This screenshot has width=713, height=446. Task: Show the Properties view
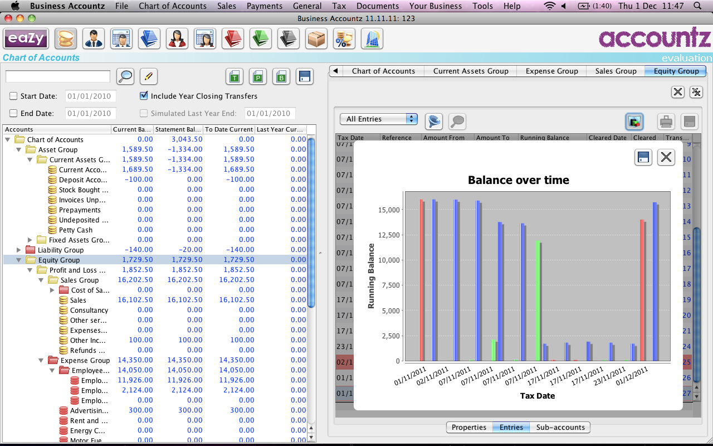point(469,428)
